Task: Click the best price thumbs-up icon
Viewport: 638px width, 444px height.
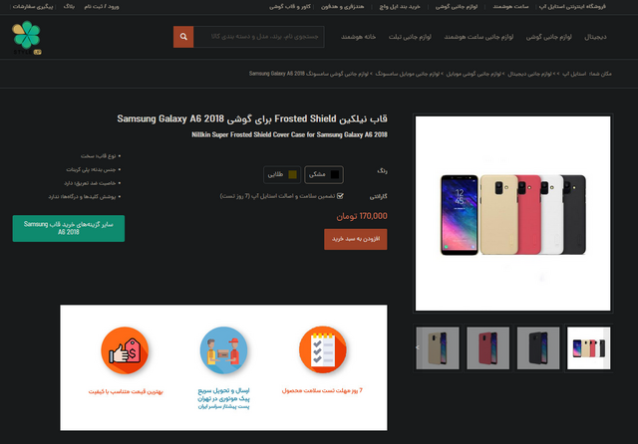Action: pos(125,350)
